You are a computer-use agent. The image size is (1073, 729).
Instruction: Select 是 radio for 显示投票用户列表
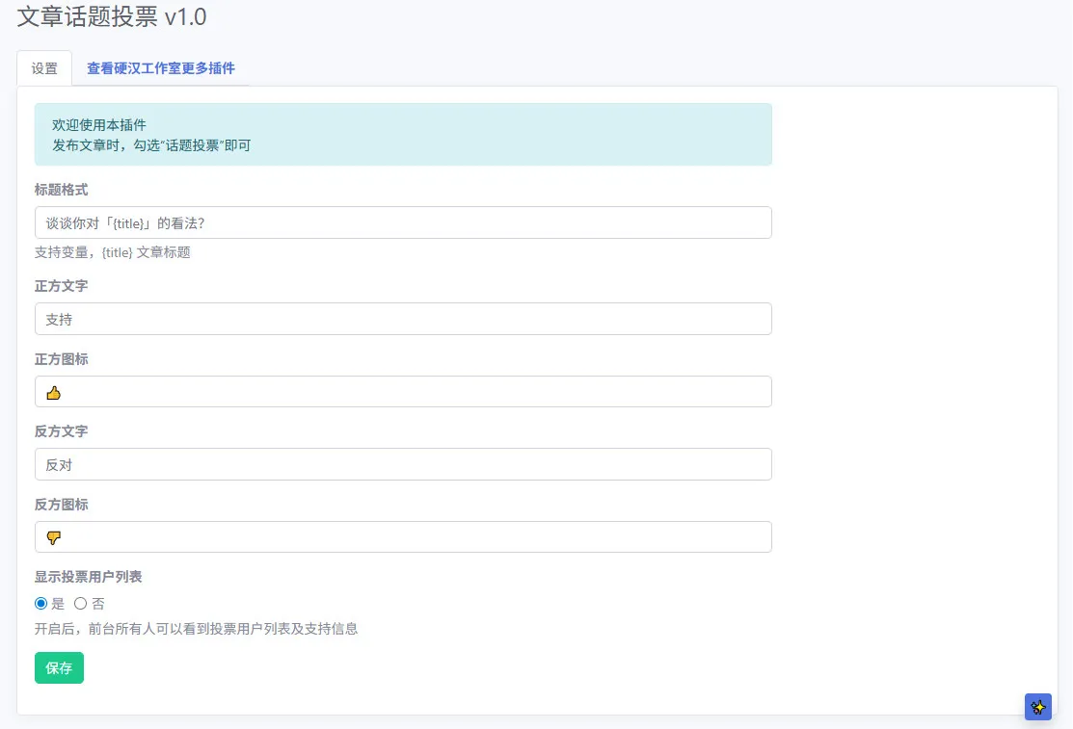41,603
